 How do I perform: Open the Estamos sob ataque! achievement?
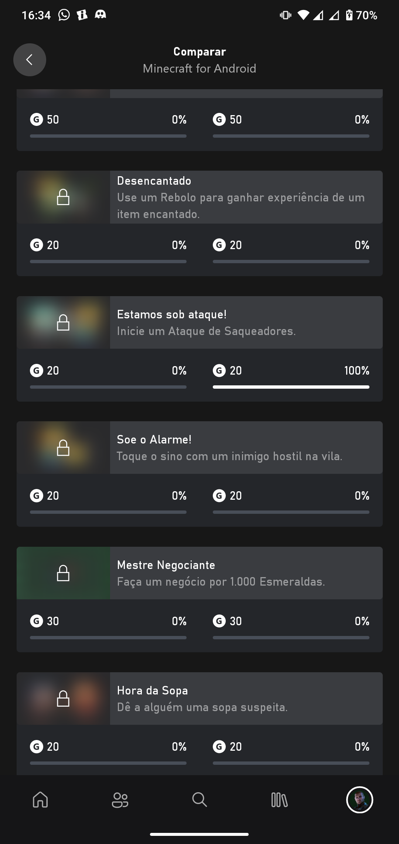point(172,314)
